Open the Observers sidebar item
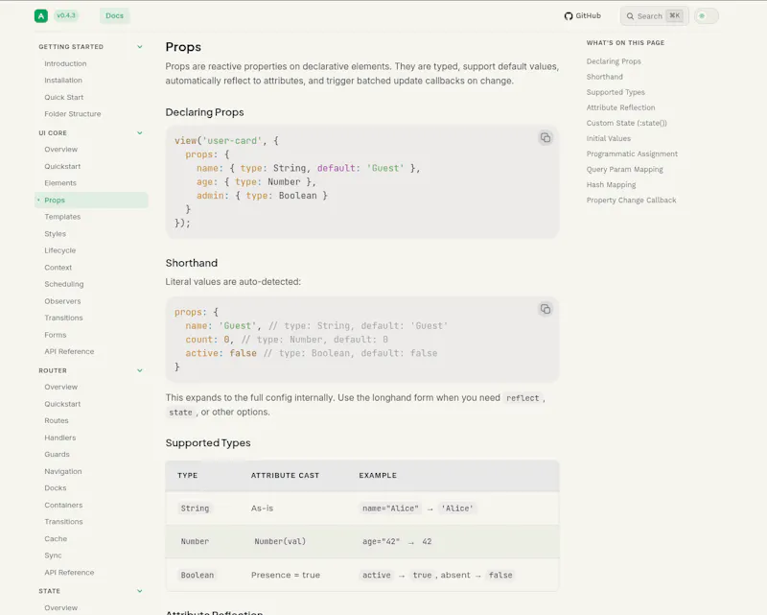The width and height of the screenshot is (767, 615). pos(62,301)
